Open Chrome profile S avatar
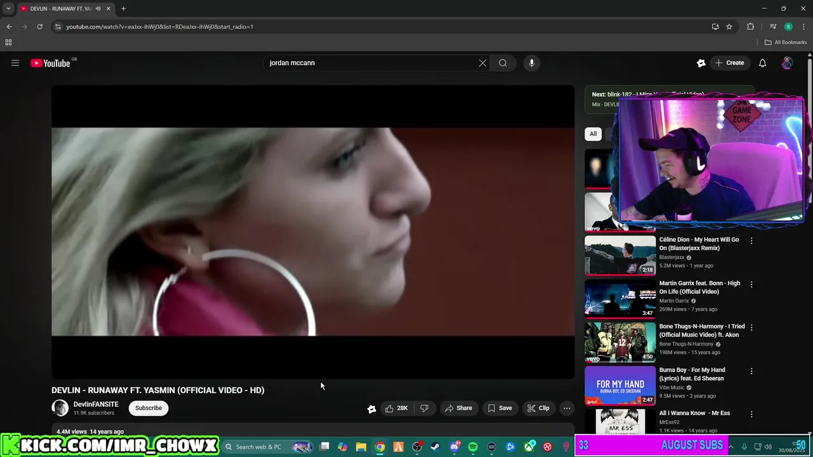 click(x=788, y=27)
